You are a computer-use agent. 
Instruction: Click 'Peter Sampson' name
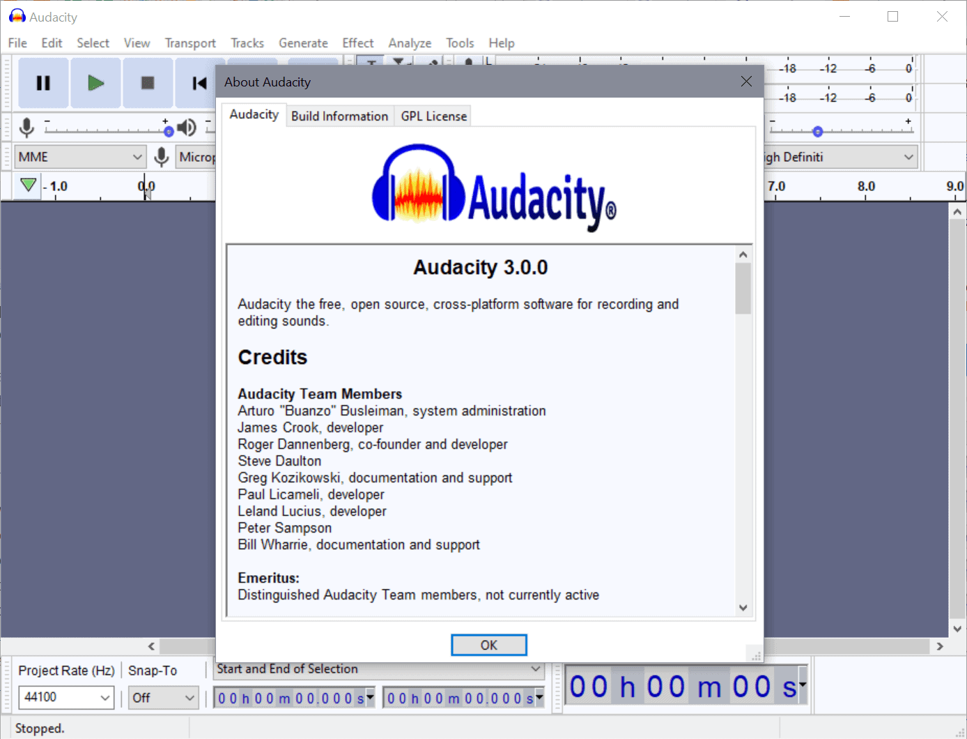point(284,528)
